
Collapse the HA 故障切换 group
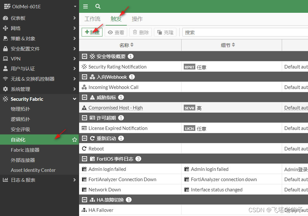pyautogui.click(x=84, y=200)
